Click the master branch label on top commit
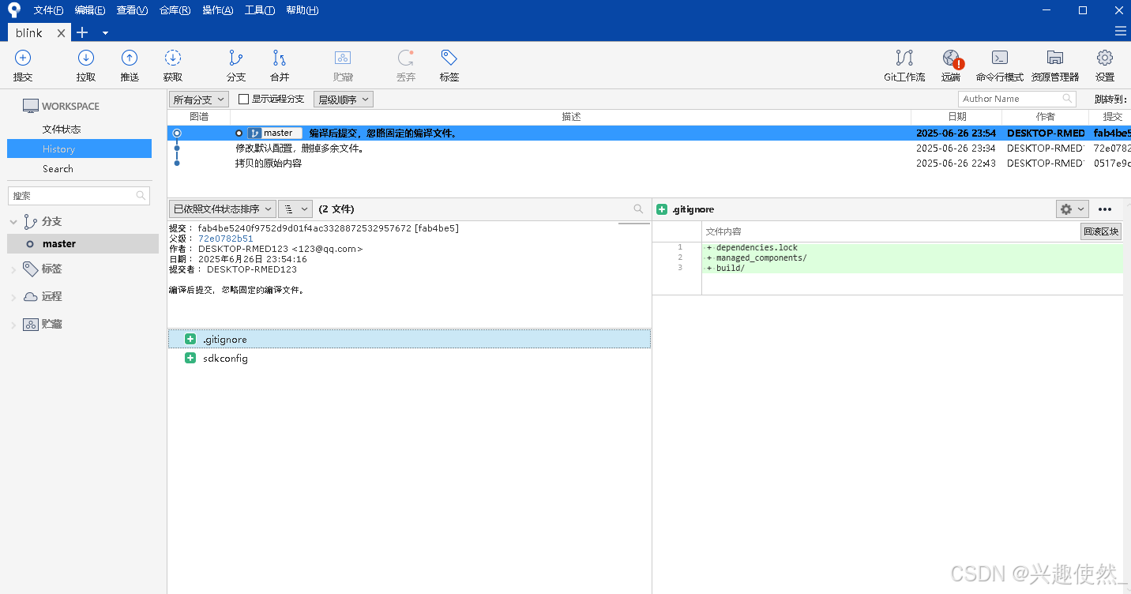 [x=275, y=133]
